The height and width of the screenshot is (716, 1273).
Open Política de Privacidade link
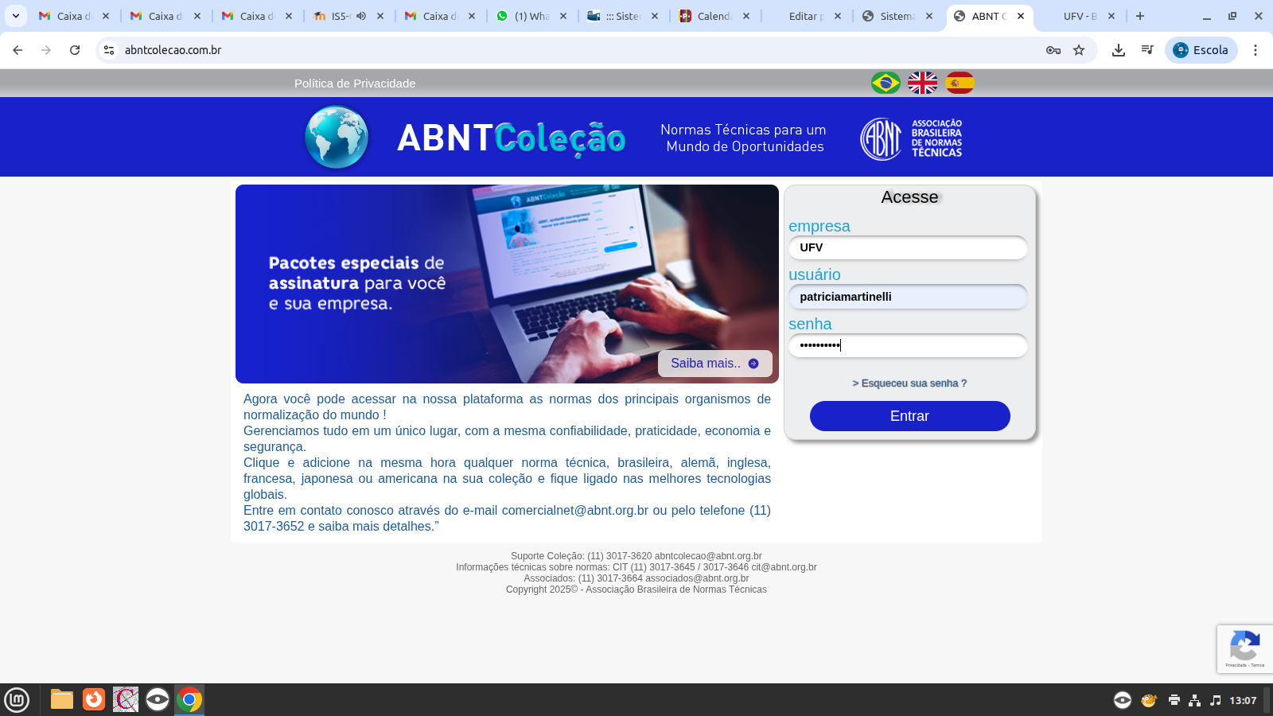click(355, 84)
